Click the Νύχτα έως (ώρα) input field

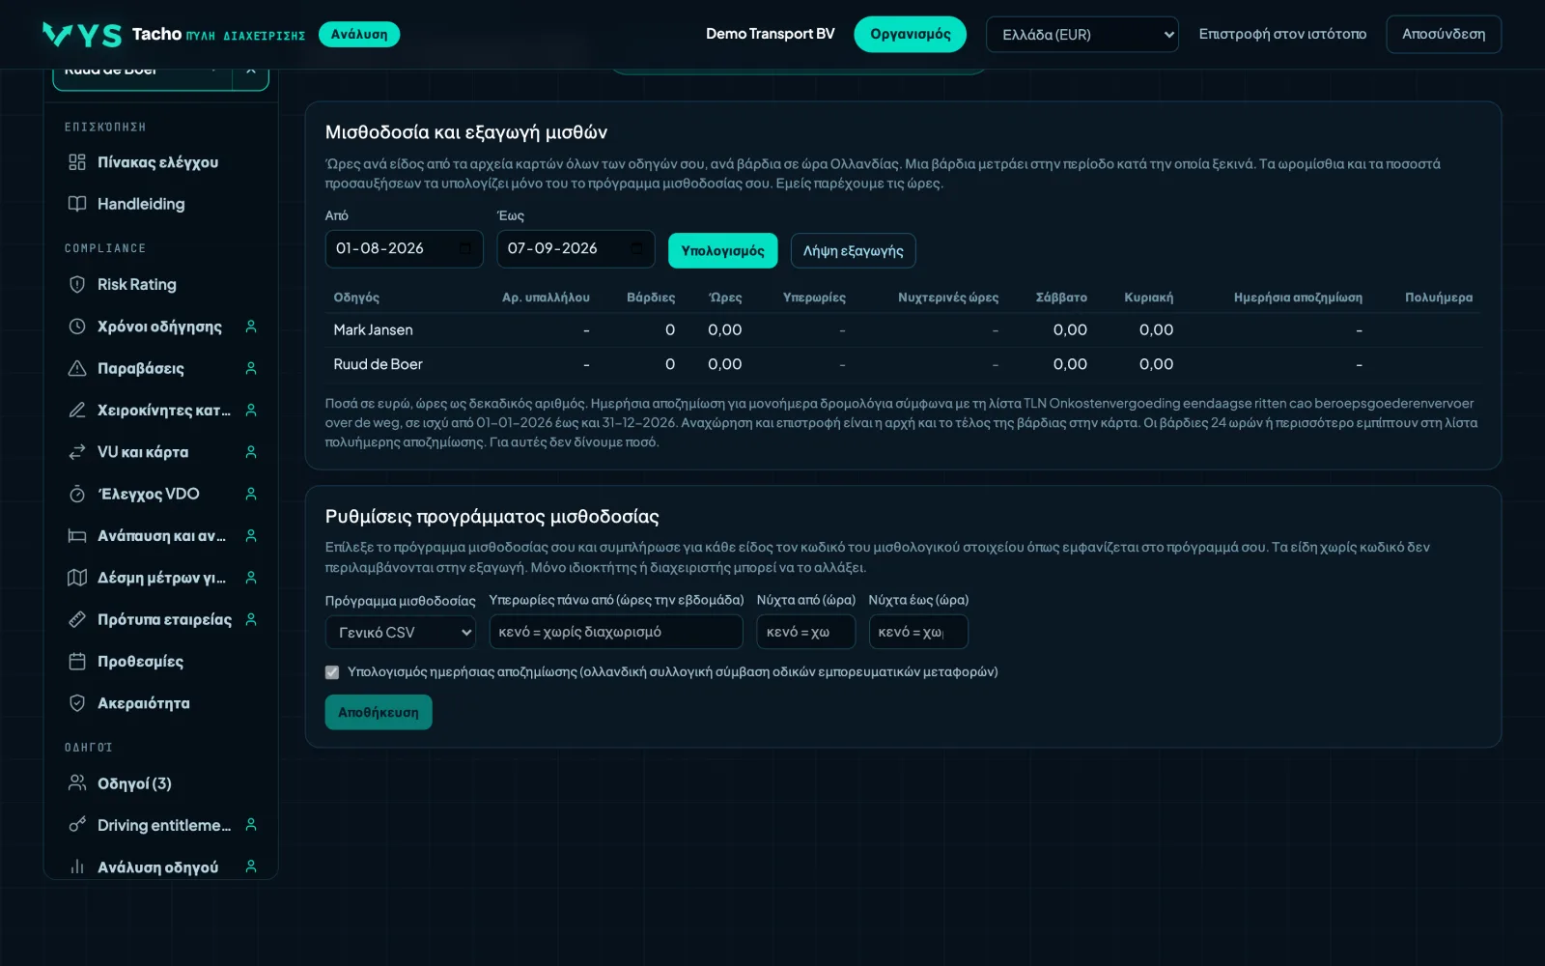point(918,632)
